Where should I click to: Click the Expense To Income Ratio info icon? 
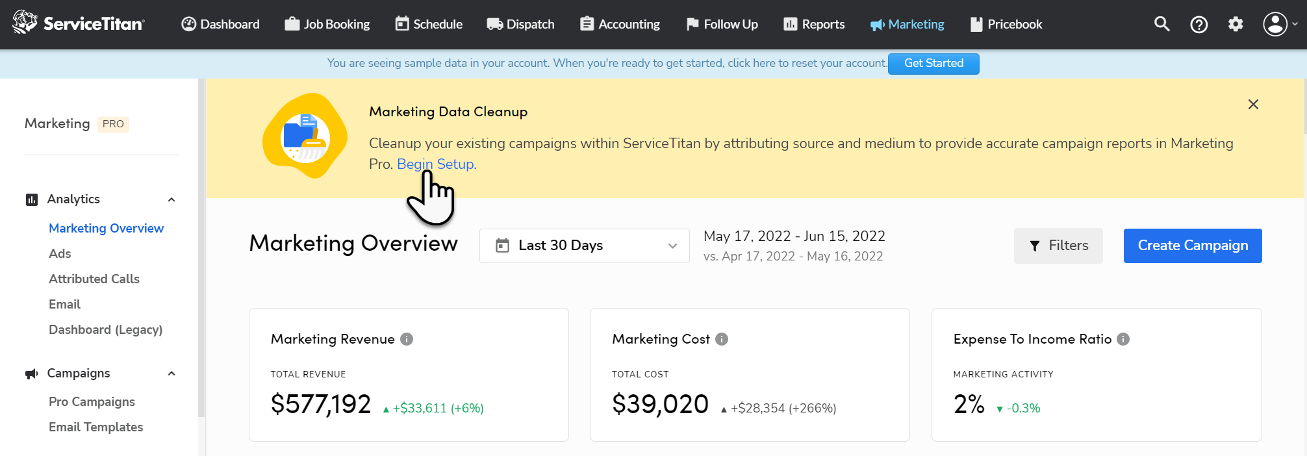[x=1123, y=339]
